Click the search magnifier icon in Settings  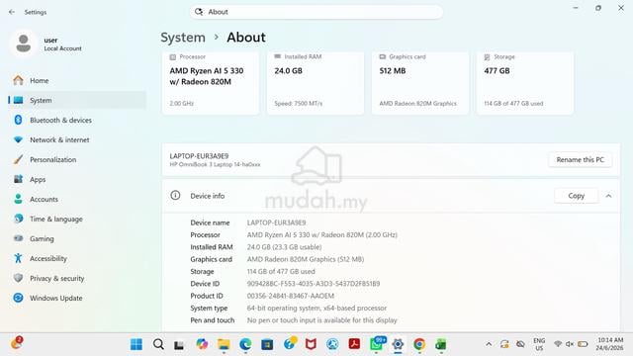(x=199, y=12)
